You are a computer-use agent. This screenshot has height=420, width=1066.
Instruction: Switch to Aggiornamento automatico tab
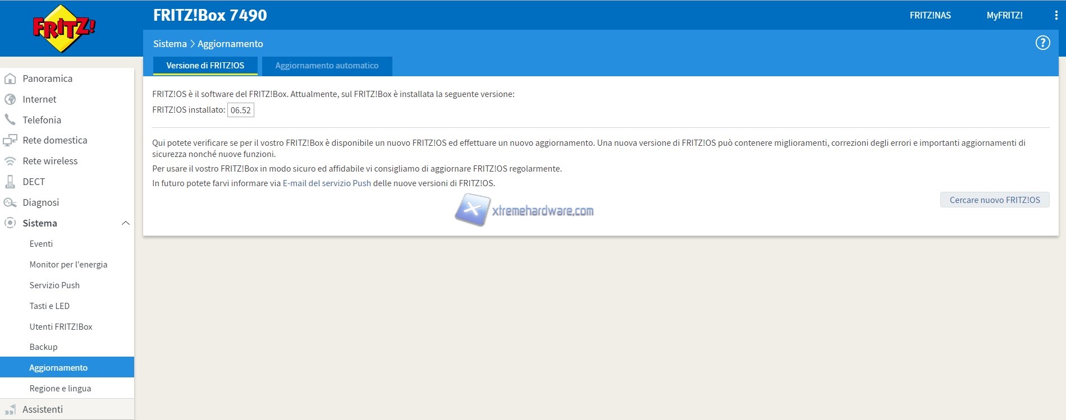(x=327, y=66)
